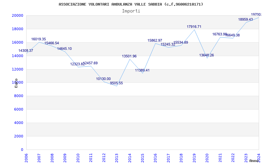Select the 18959.43 data label
The height and width of the screenshot is (164, 262).
[x=245, y=19]
